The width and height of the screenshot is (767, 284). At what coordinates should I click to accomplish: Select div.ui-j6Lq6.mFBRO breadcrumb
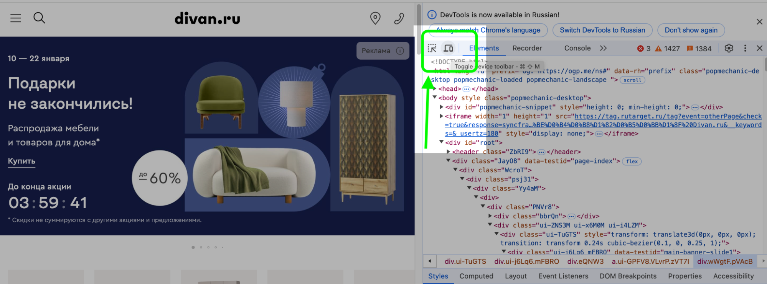[526, 262]
